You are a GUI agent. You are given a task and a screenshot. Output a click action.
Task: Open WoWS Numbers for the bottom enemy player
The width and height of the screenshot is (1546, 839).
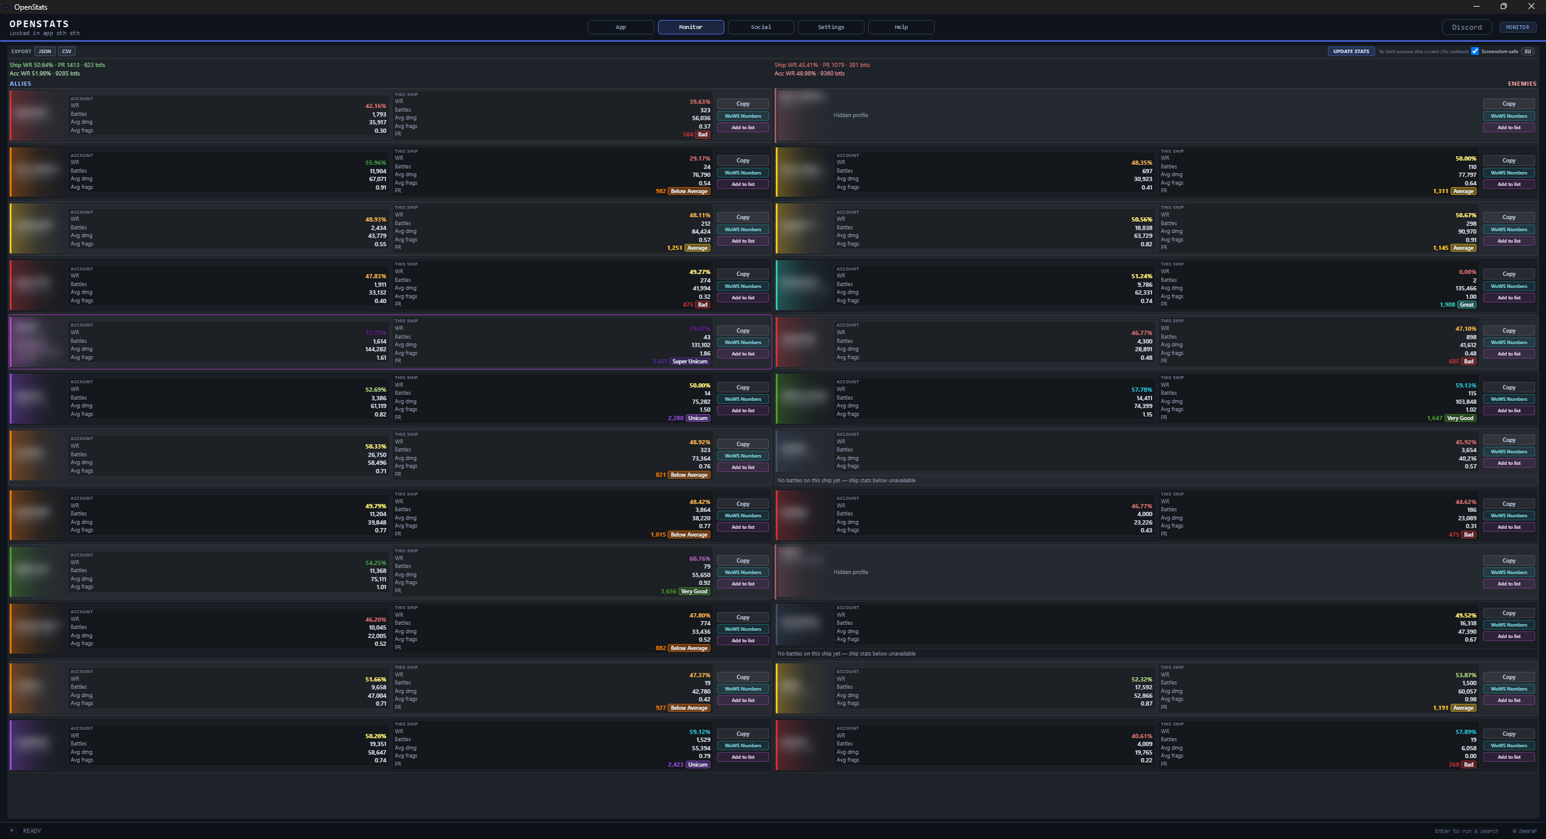(x=1509, y=746)
